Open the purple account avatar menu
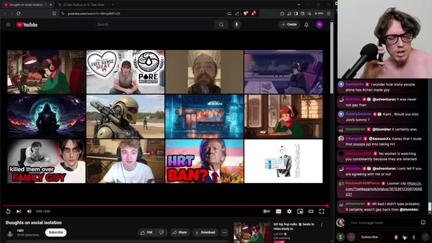432x243 pixels. click(x=319, y=24)
